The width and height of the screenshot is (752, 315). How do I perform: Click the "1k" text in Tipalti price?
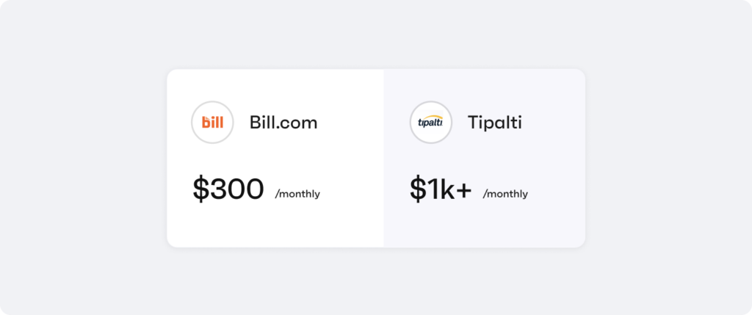[441, 189]
